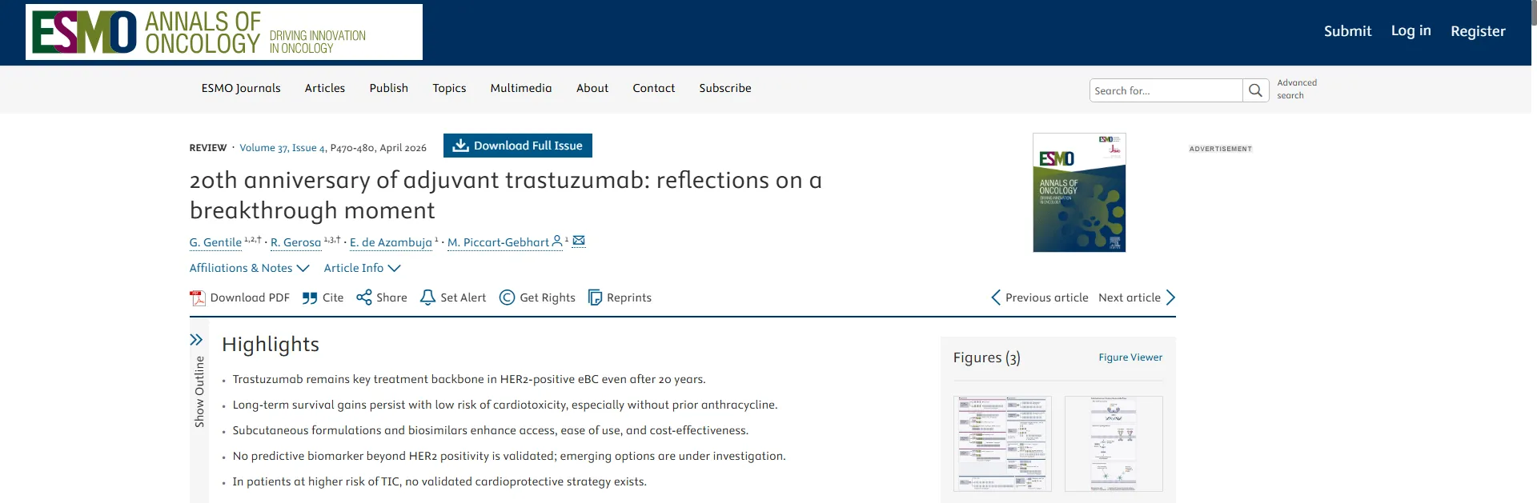Open the Figure Viewer link

click(1130, 357)
